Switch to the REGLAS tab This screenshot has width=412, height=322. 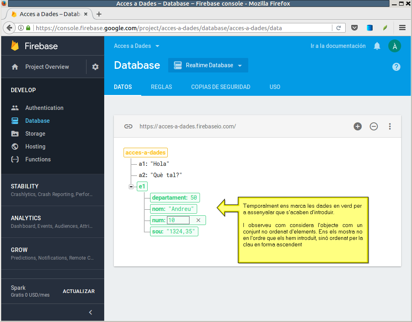(x=161, y=87)
